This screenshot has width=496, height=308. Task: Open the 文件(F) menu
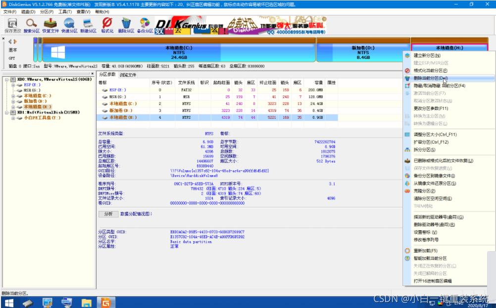coord(10,12)
